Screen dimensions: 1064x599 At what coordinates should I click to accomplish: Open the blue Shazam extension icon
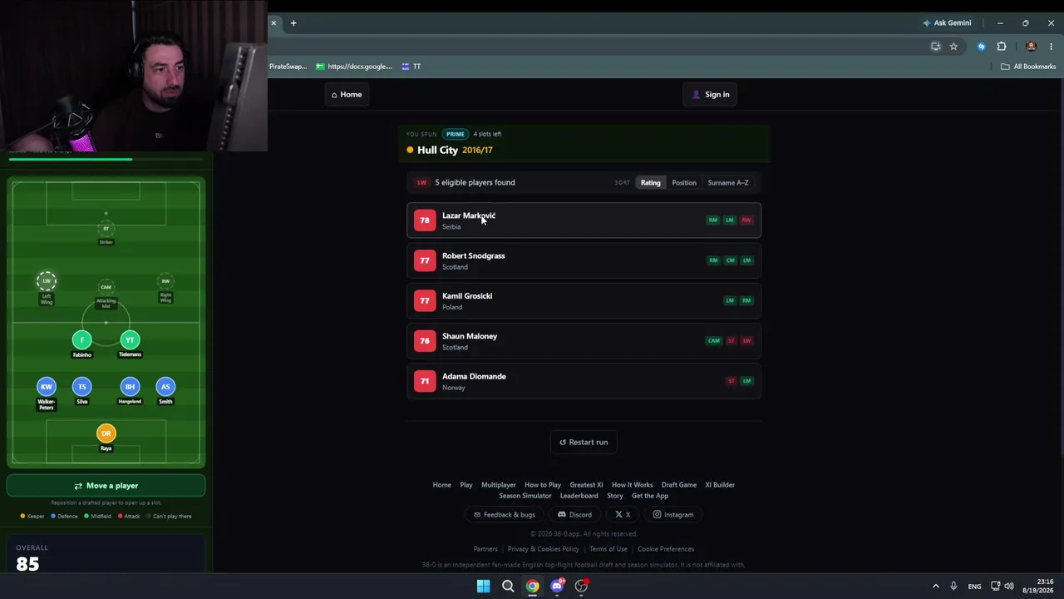981,47
